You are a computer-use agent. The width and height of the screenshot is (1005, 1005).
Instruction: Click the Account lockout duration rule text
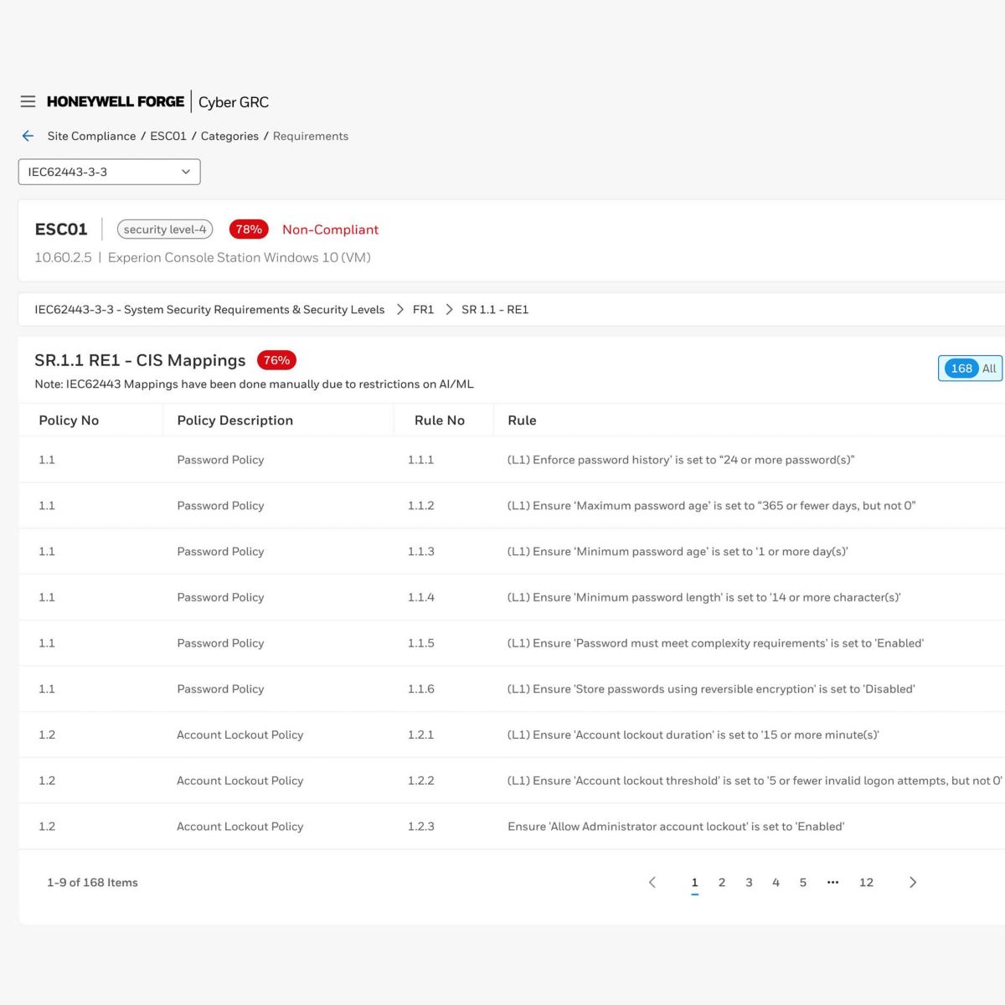click(693, 734)
